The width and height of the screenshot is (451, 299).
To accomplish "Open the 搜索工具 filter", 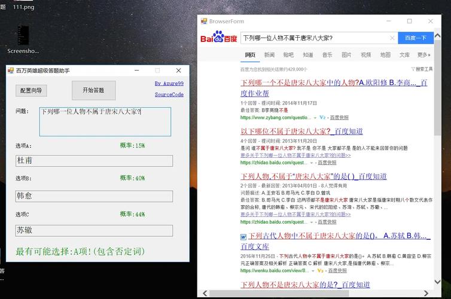I will tap(422, 69).
